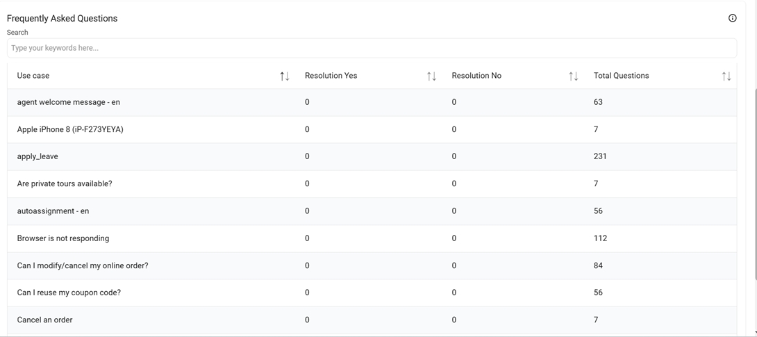The width and height of the screenshot is (757, 337).
Task: Select Browser is not responding row
Action: coord(63,238)
